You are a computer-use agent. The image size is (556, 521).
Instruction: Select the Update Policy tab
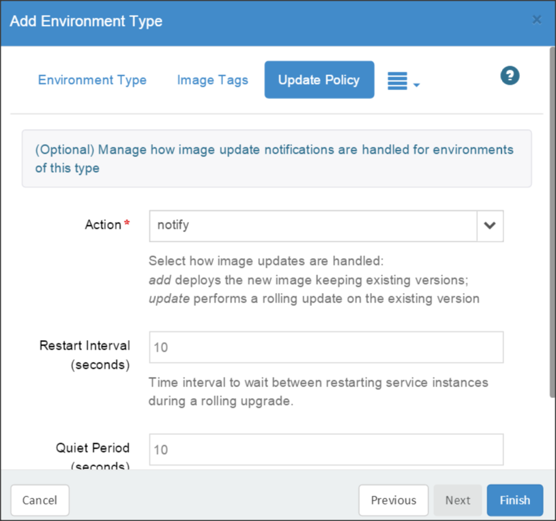[319, 80]
